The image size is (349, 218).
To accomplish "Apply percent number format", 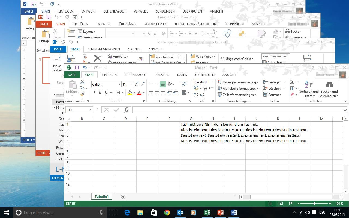I will [x=205, y=88].
